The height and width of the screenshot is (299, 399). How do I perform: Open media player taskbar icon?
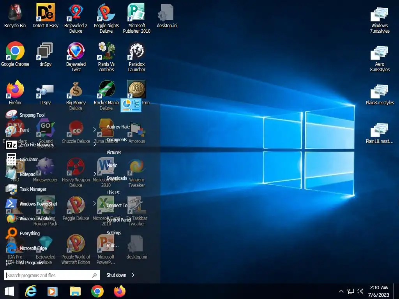coord(53,291)
